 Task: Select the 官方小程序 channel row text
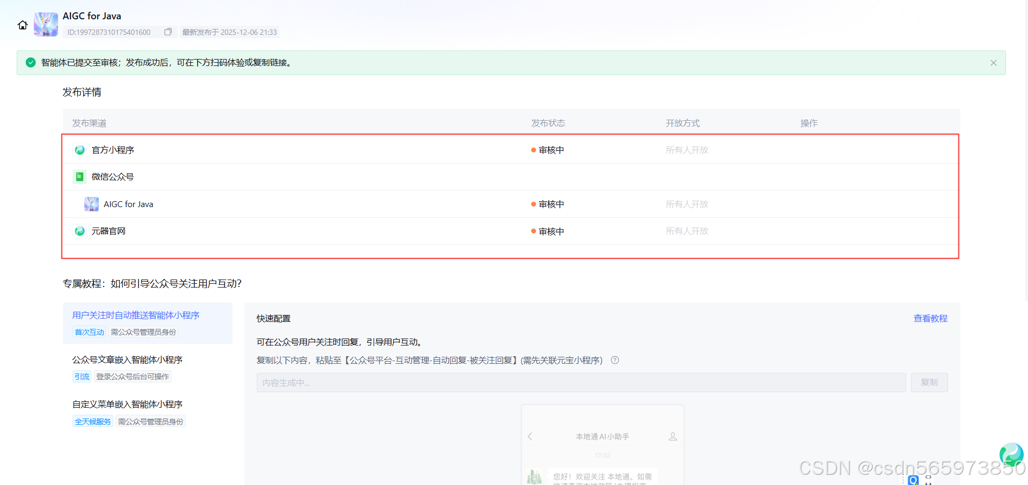pos(113,150)
